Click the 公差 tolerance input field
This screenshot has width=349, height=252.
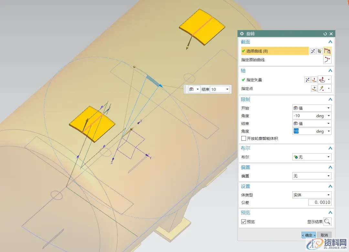pos(319,203)
